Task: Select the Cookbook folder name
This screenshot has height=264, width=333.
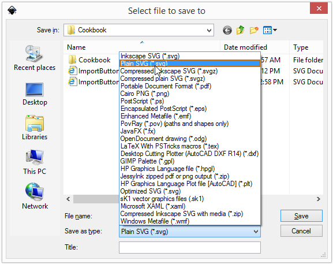Action: (x=94, y=60)
